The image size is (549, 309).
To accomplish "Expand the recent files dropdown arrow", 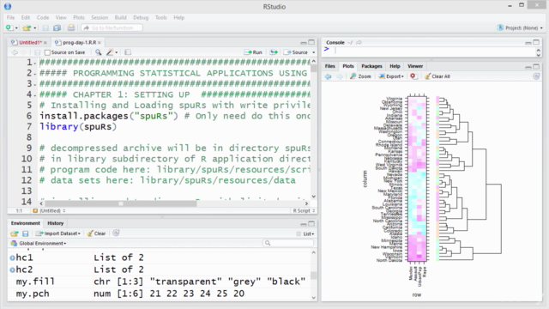I will pos(34,28).
